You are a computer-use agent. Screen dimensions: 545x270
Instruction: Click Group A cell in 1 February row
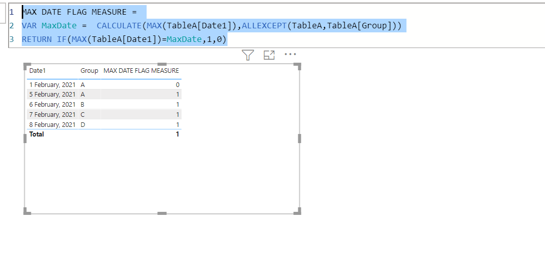pyautogui.click(x=83, y=84)
